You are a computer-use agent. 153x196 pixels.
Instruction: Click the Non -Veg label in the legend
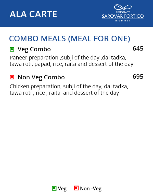click(x=91, y=189)
